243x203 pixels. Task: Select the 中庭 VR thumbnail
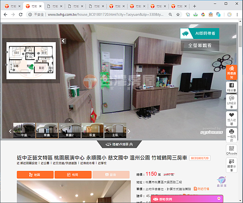[x=24, y=130]
